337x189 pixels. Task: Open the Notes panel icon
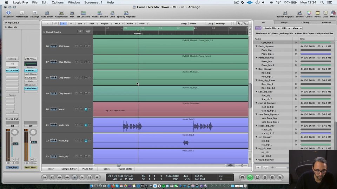click(x=317, y=14)
